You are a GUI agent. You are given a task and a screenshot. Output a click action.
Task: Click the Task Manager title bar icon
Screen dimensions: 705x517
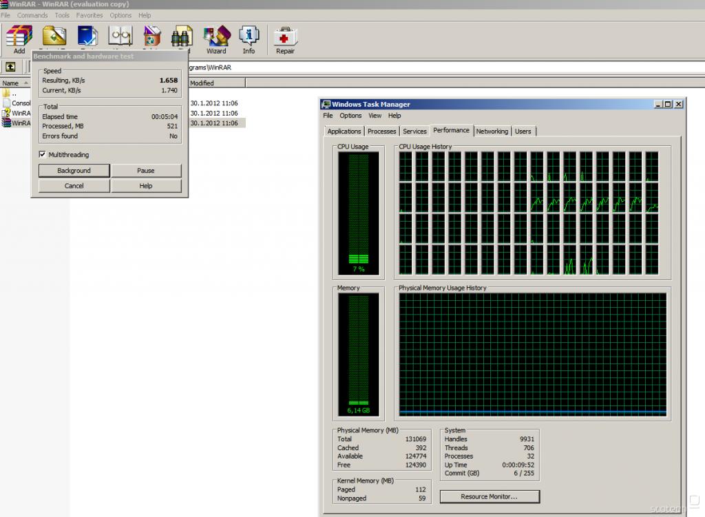(x=326, y=104)
